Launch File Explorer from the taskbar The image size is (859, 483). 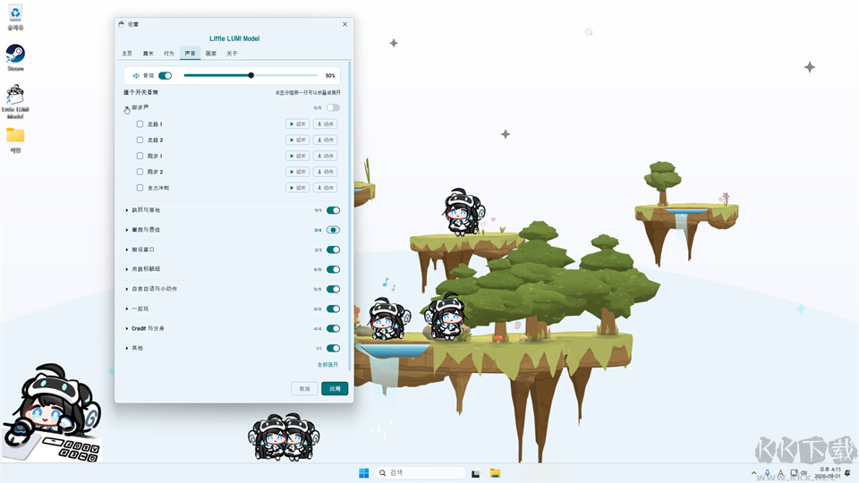(495, 473)
